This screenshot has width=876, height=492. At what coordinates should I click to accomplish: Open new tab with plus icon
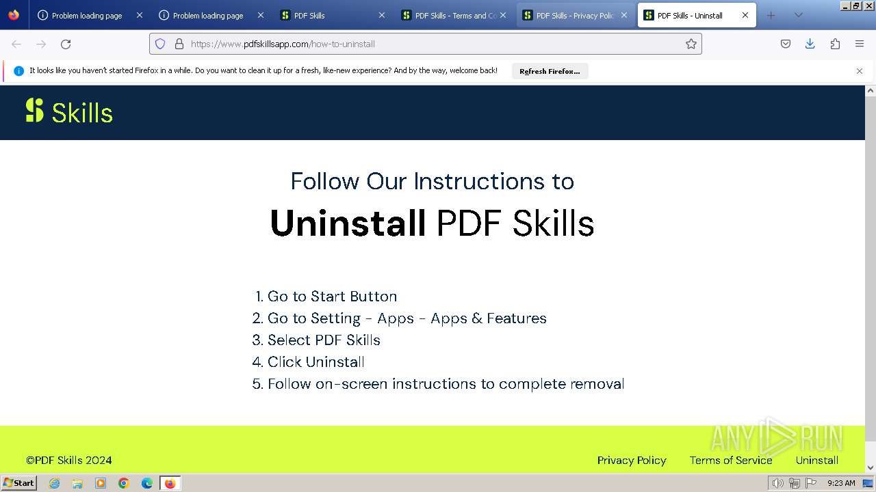771,15
